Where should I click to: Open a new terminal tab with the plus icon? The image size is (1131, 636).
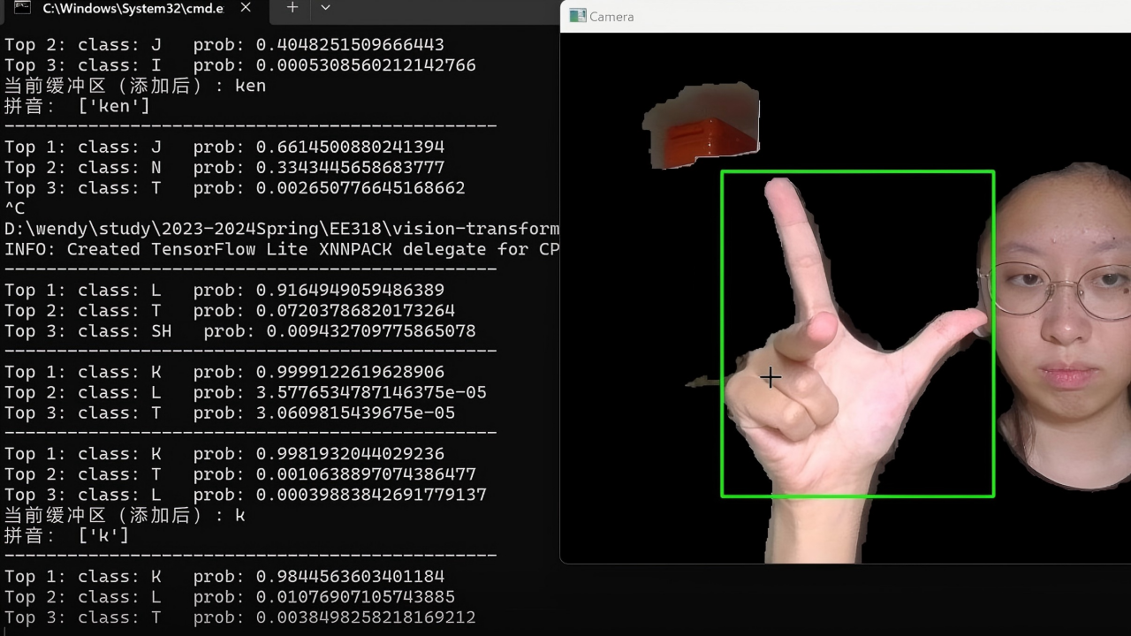click(x=292, y=8)
